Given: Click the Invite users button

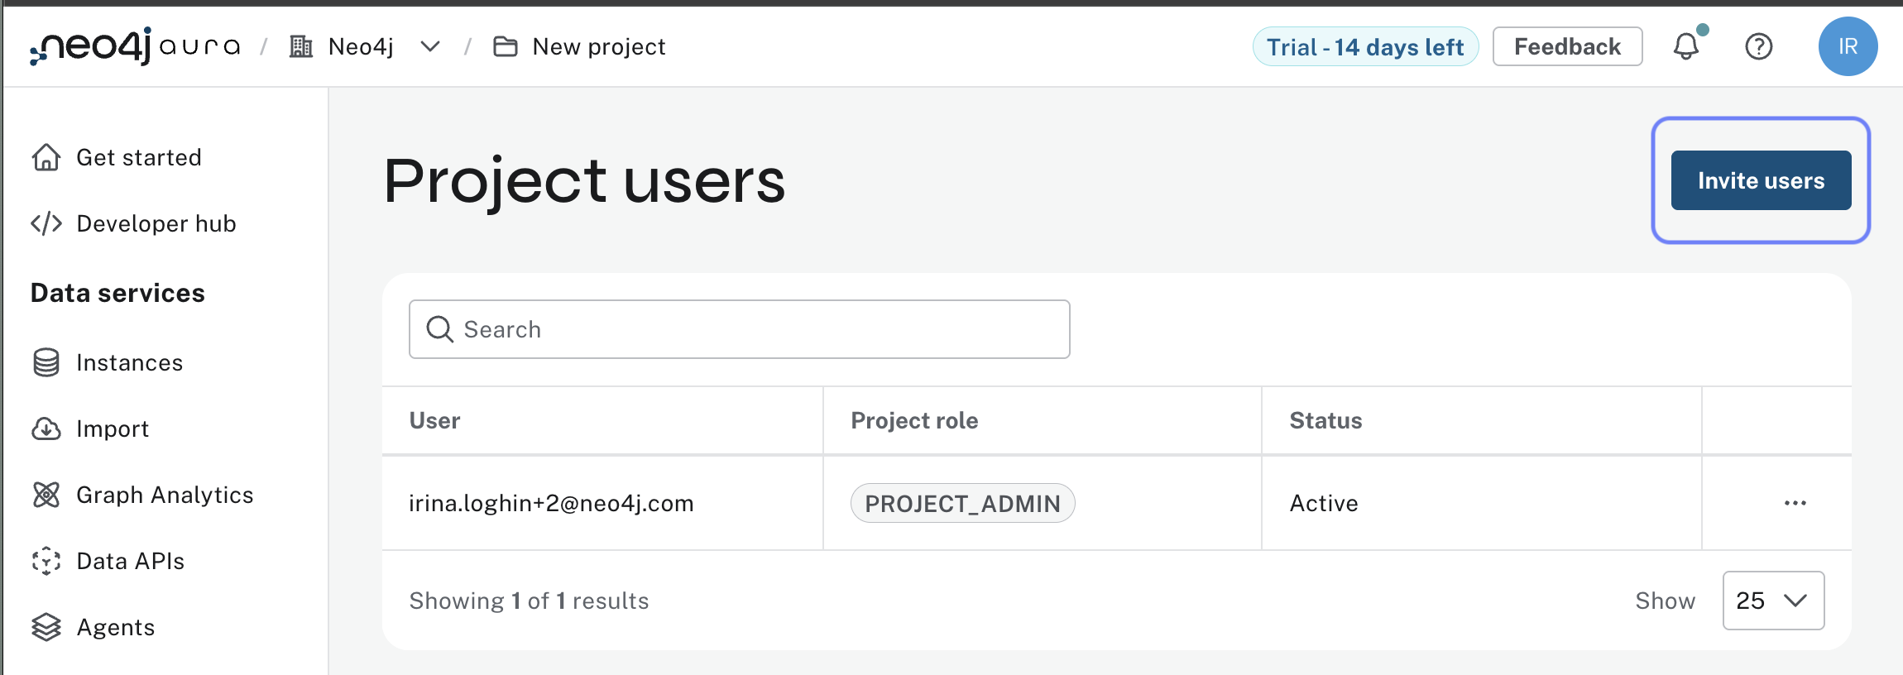Looking at the screenshot, I should (x=1761, y=180).
